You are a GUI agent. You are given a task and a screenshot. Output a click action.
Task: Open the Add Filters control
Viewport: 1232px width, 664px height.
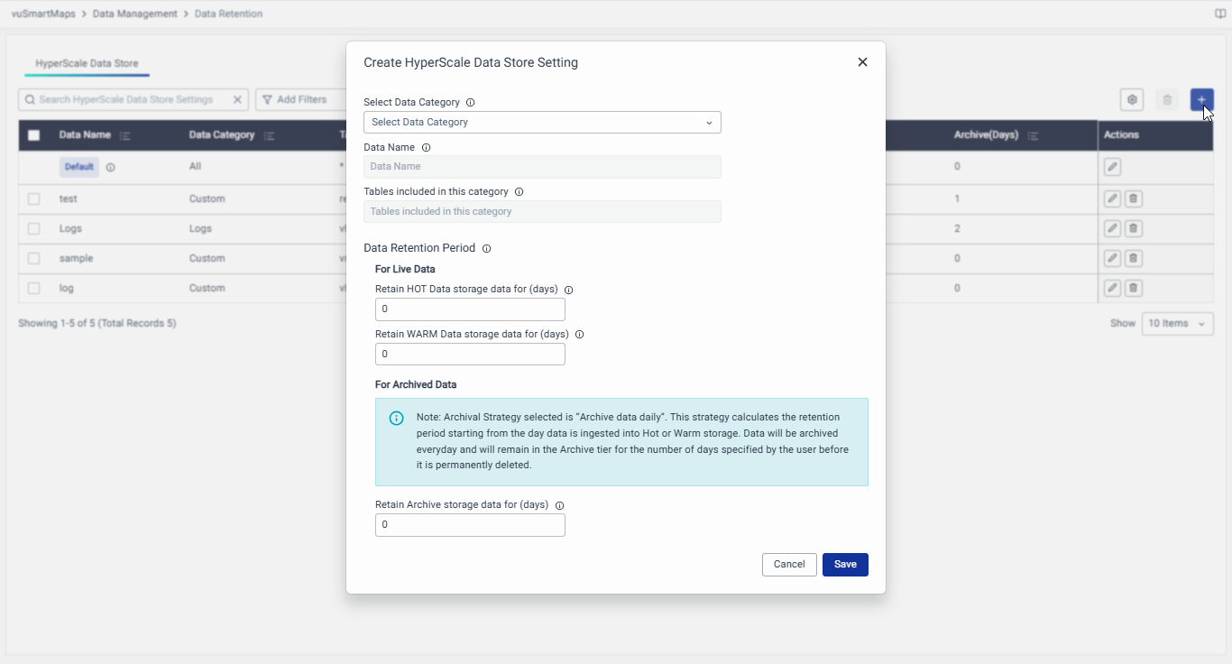295,99
